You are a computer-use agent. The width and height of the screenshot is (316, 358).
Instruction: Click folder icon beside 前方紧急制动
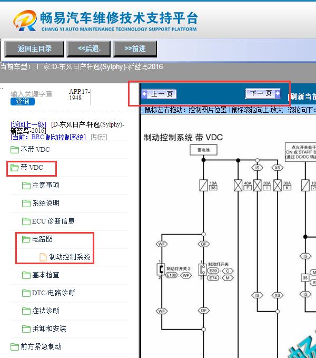click(15, 347)
